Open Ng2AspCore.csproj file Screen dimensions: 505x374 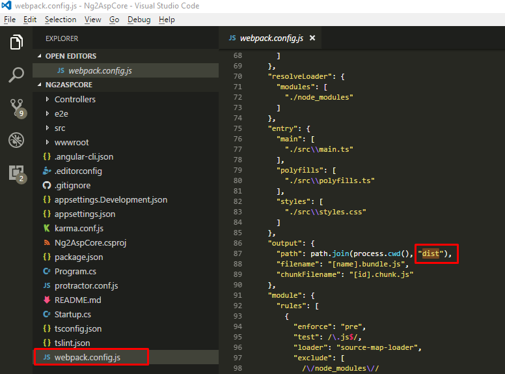click(126, 242)
